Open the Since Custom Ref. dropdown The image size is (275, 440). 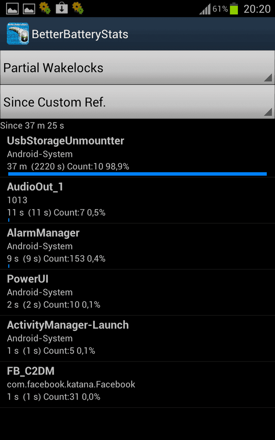point(138,102)
